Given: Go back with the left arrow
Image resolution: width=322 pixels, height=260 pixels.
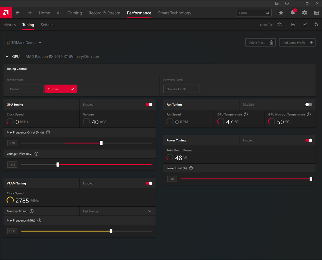Looking at the screenshot, I should pyautogui.click(x=18, y=13).
